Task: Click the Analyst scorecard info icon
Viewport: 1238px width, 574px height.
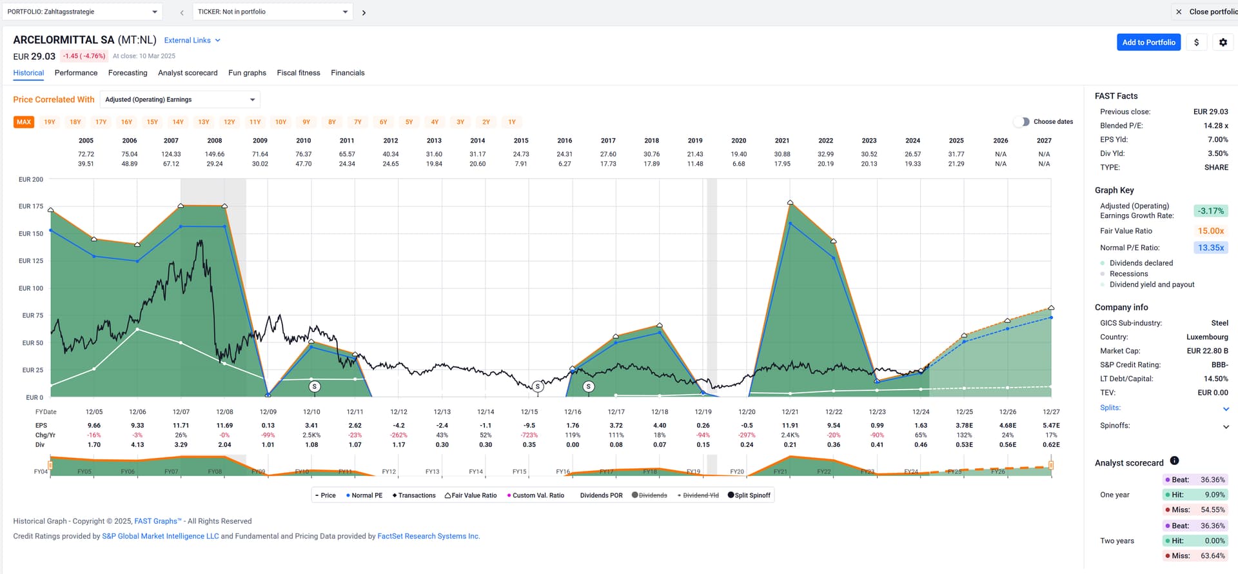Action: click(1174, 460)
